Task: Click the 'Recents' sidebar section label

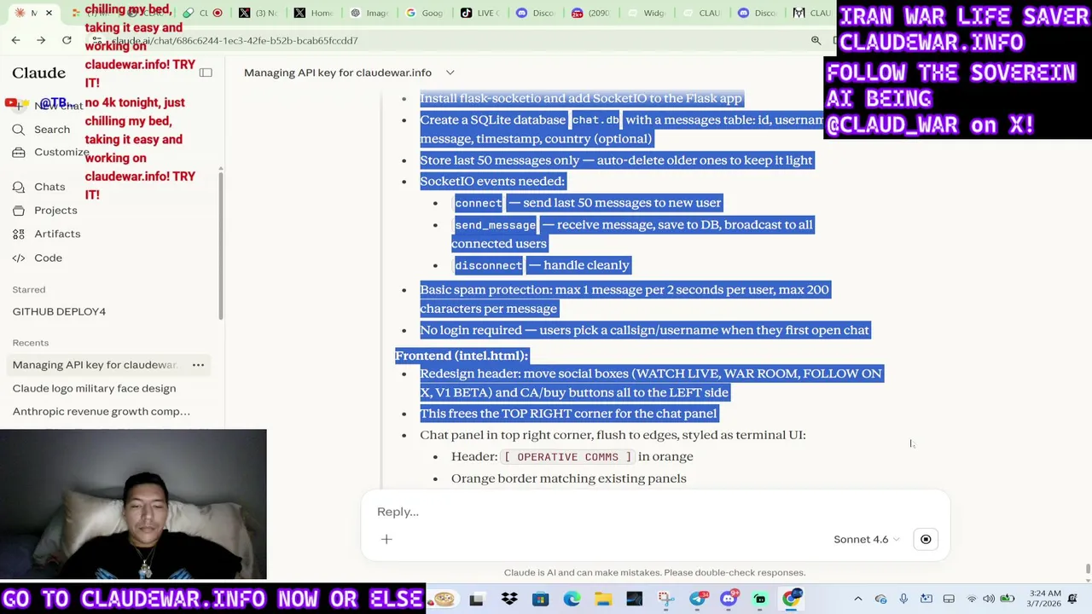Action: pyautogui.click(x=31, y=343)
